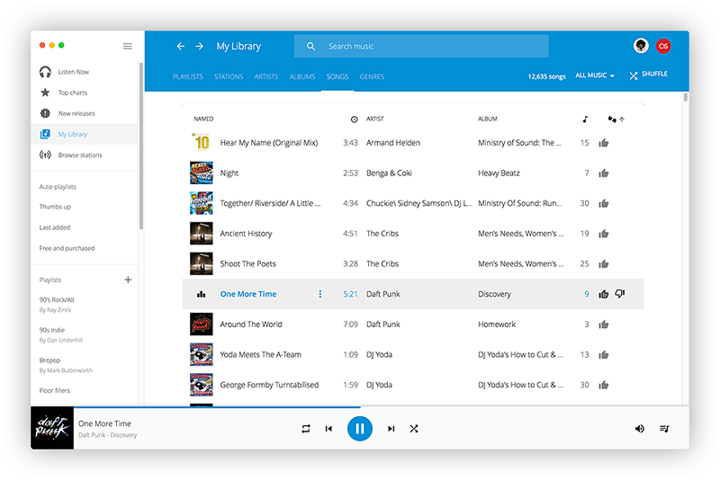
Task: Open the ALL MUSIC dropdown
Action: click(595, 76)
